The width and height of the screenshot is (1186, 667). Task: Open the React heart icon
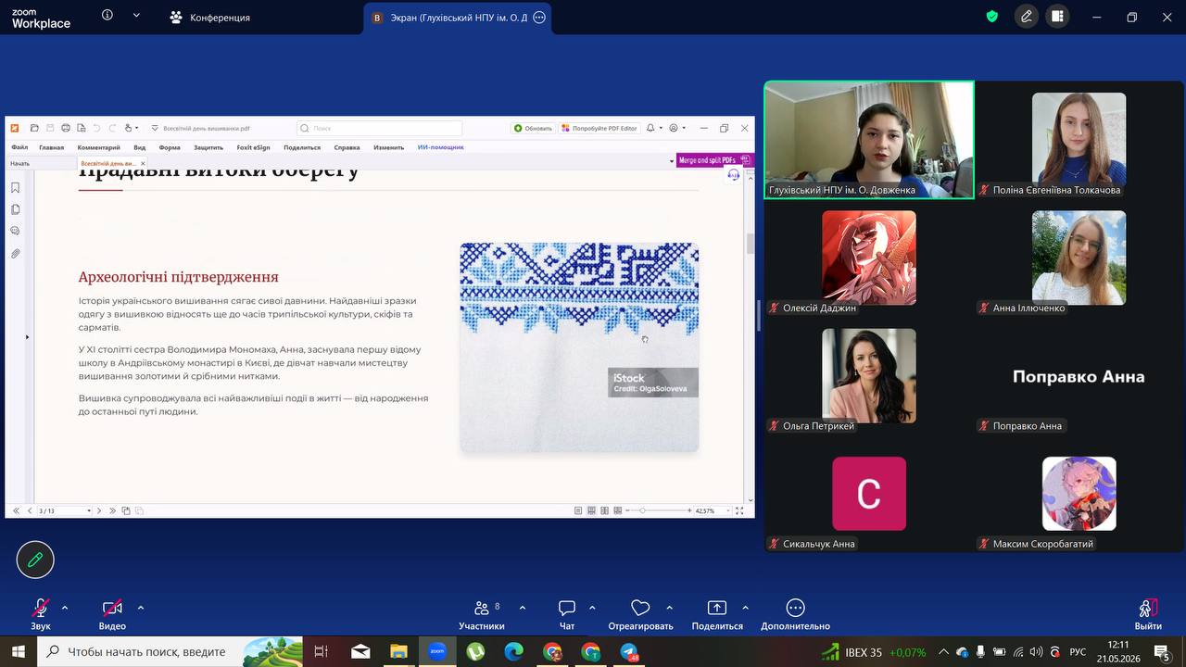click(640, 609)
